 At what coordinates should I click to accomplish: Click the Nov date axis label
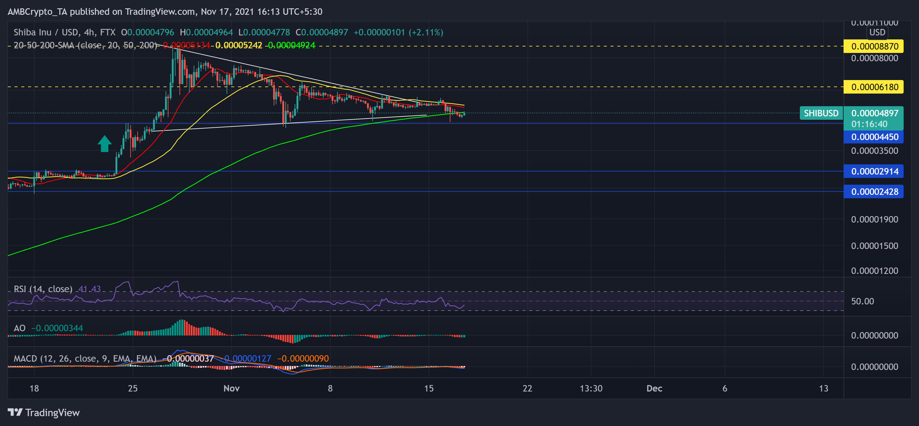point(232,388)
